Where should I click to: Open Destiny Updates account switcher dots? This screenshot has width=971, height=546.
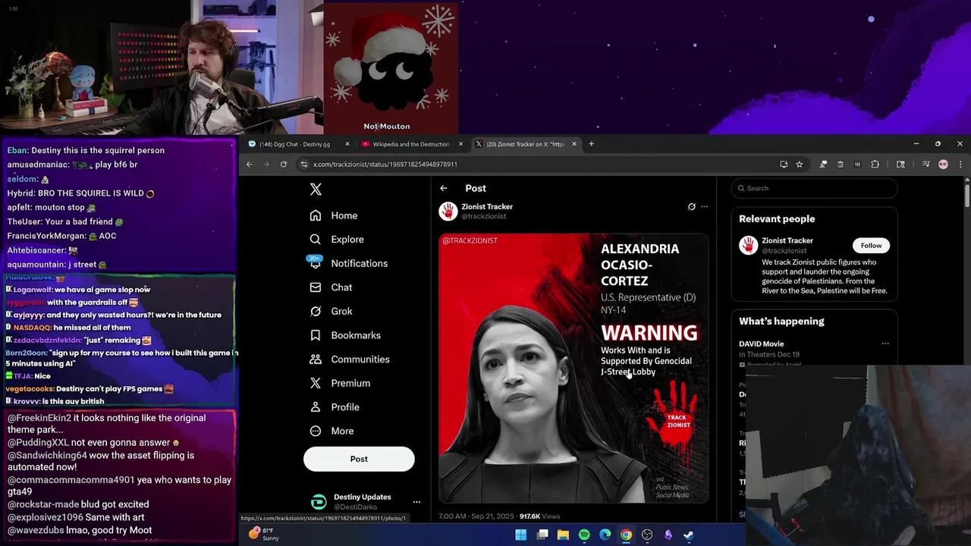click(416, 502)
